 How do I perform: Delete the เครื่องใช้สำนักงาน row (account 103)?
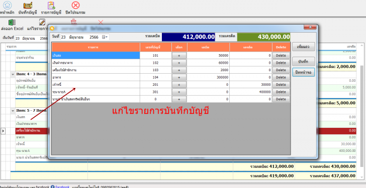[x=281, y=70]
